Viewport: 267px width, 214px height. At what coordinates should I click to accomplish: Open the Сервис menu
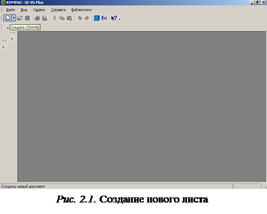pyautogui.click(x=39, y=10)
